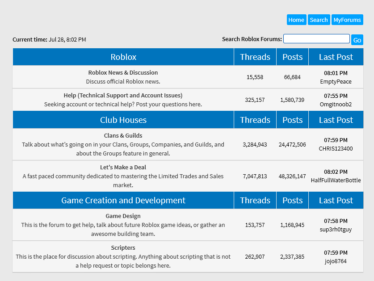Select the Roblox category header
This screenshot has width=374, height=281.
[123, 57]
